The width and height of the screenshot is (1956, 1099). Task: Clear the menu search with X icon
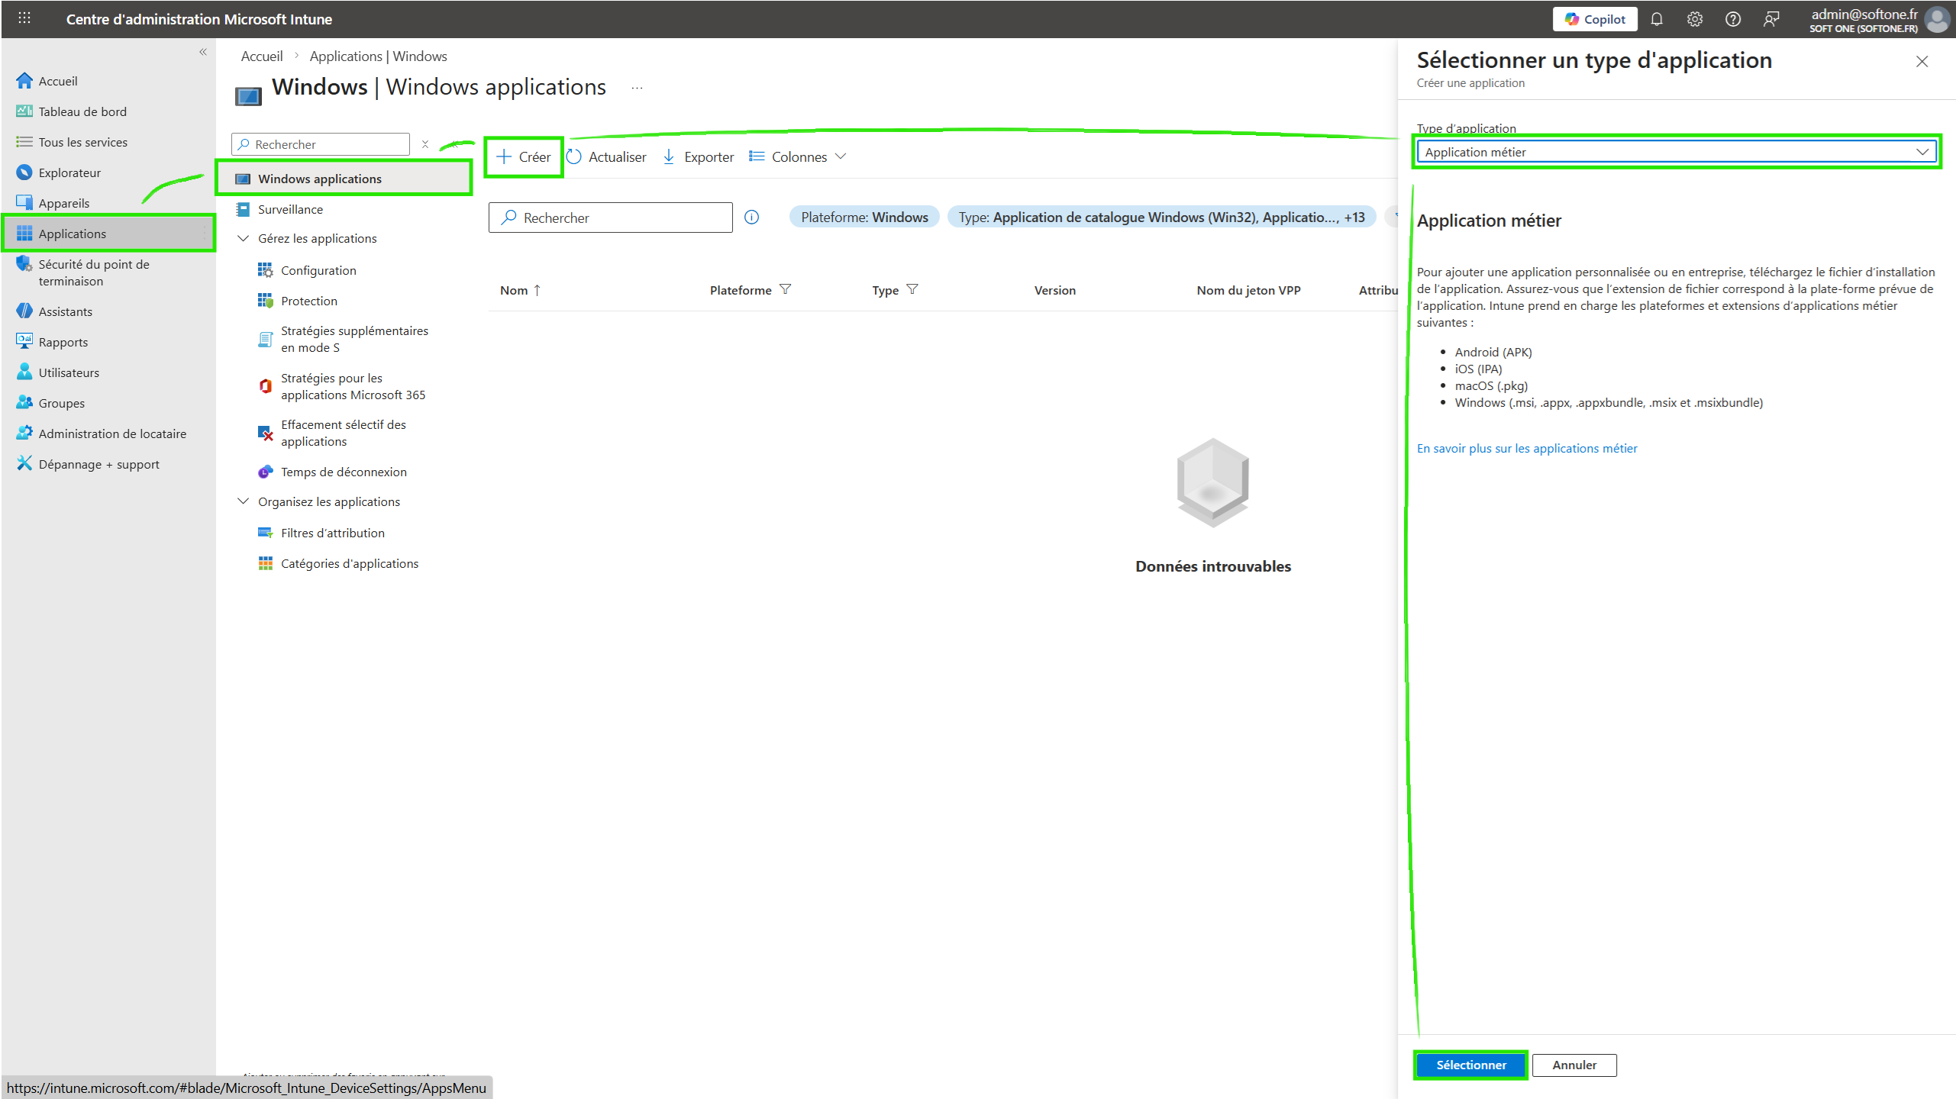pyautogui.click(x=425, y=144)
